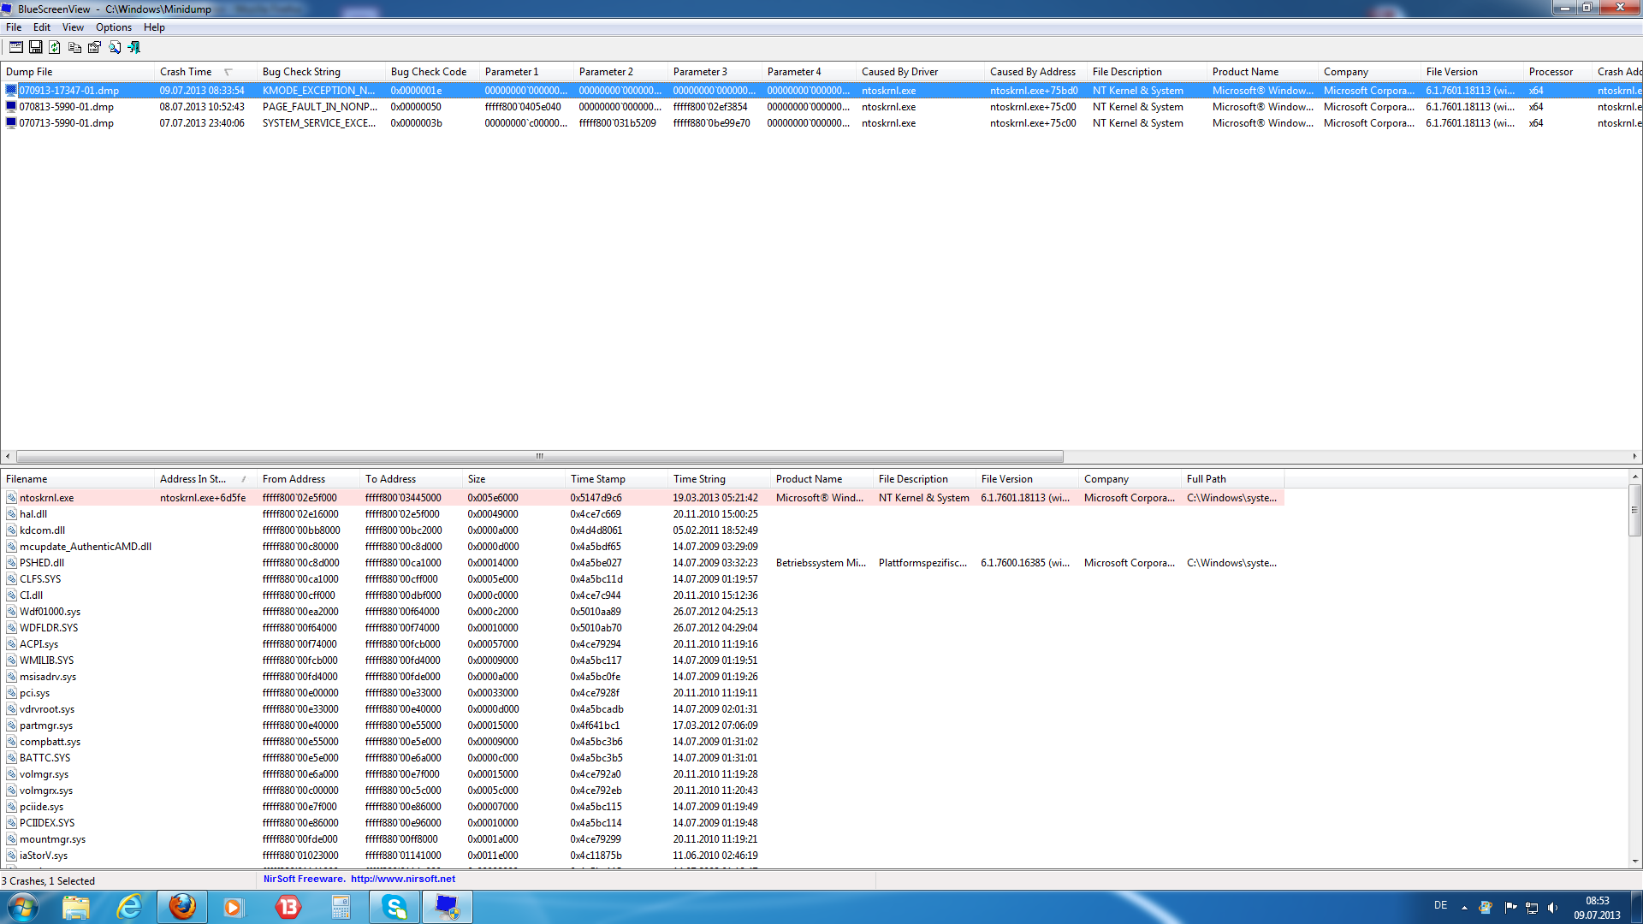
Task: Click the module icon beside hal.dll
Action: click(11, 514)
